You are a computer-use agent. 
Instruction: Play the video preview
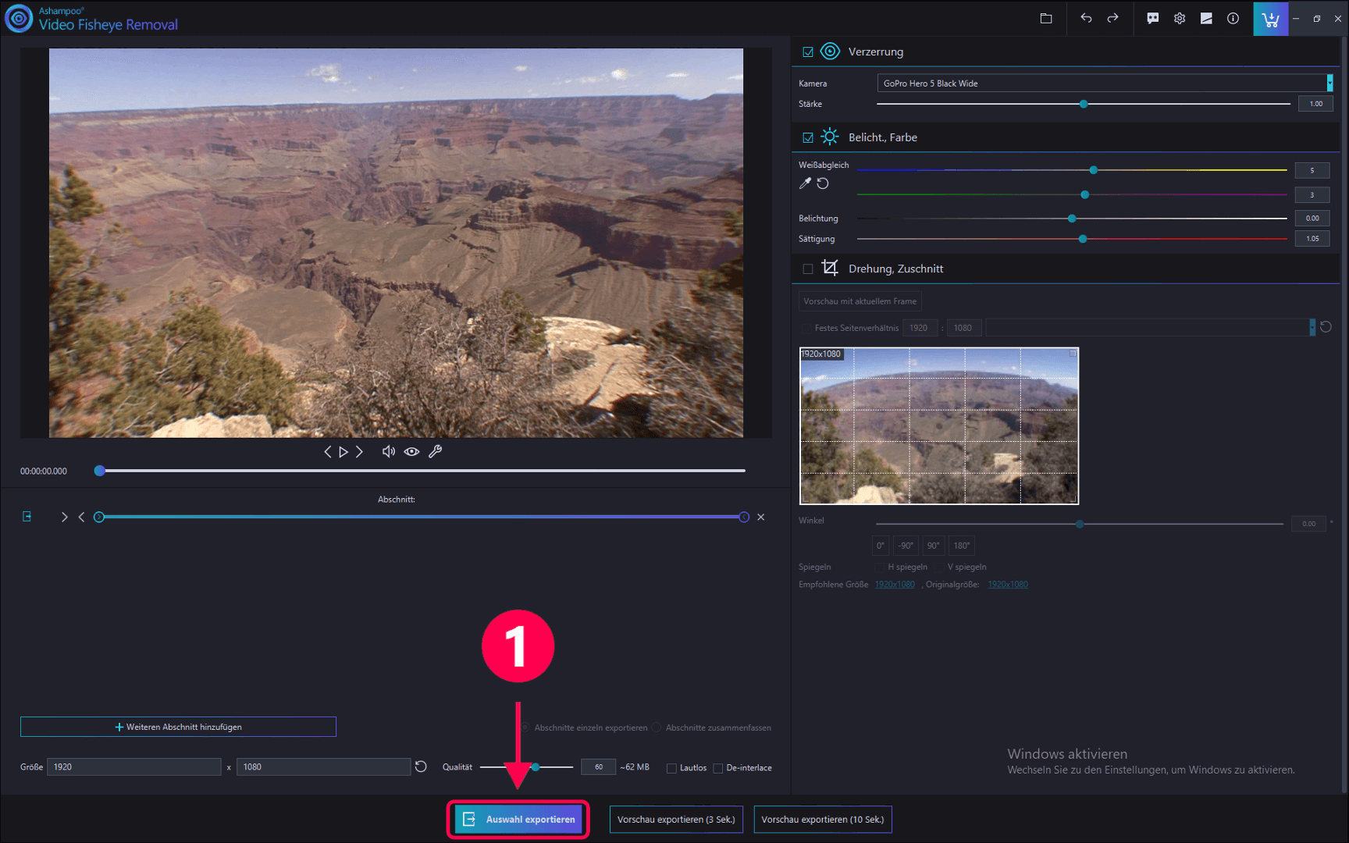pyautogui.click(x=343, y=452)
